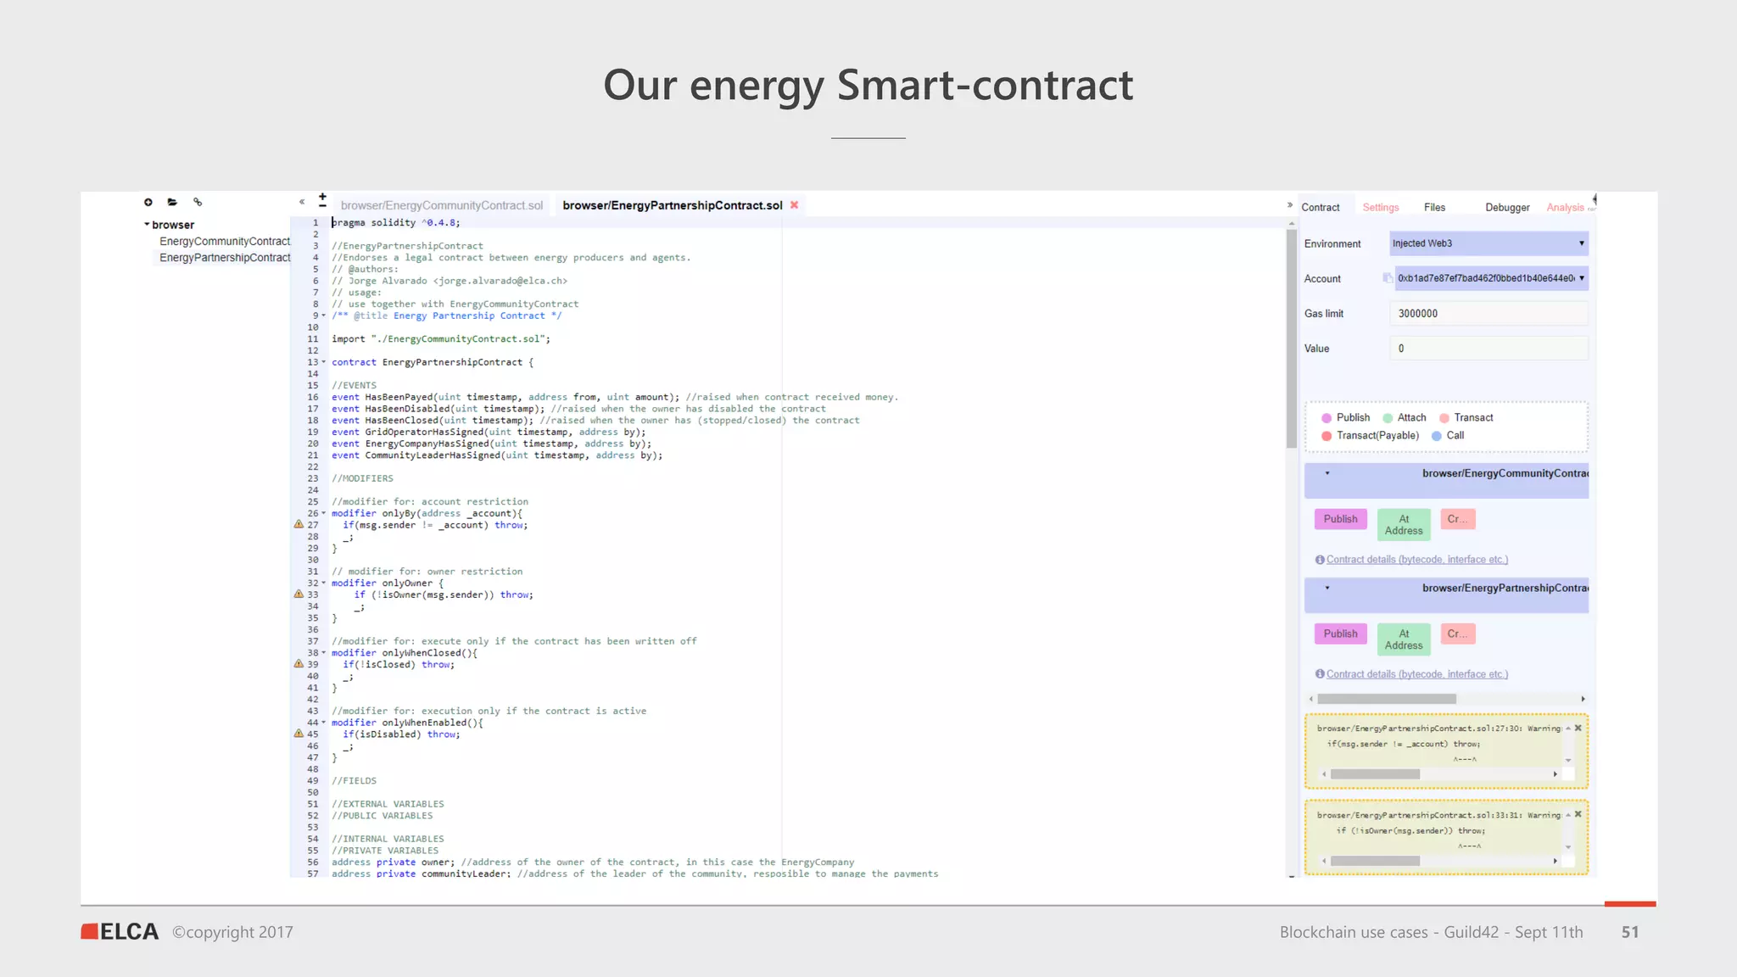The image size is (1737, 977).
Task: Click line 1 'pragma solidity ^0.4.8;'
Action: pyautogui.click(x=396, y=223)
